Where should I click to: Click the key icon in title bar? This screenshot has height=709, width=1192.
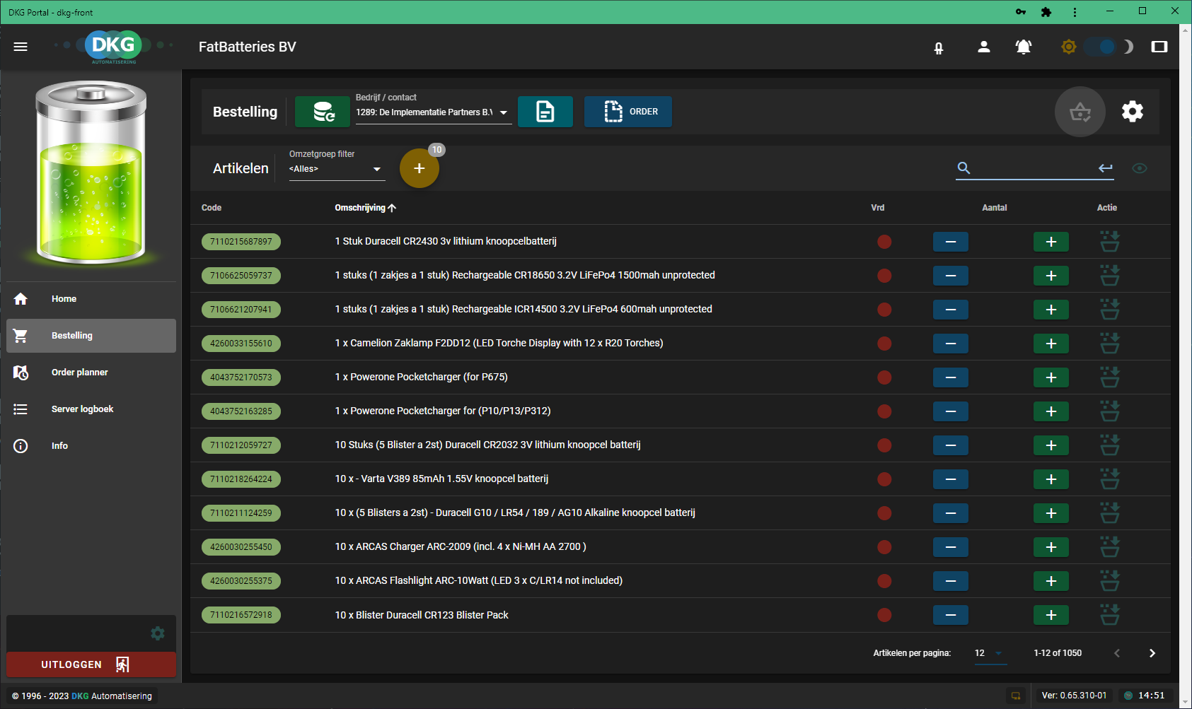1020,12
